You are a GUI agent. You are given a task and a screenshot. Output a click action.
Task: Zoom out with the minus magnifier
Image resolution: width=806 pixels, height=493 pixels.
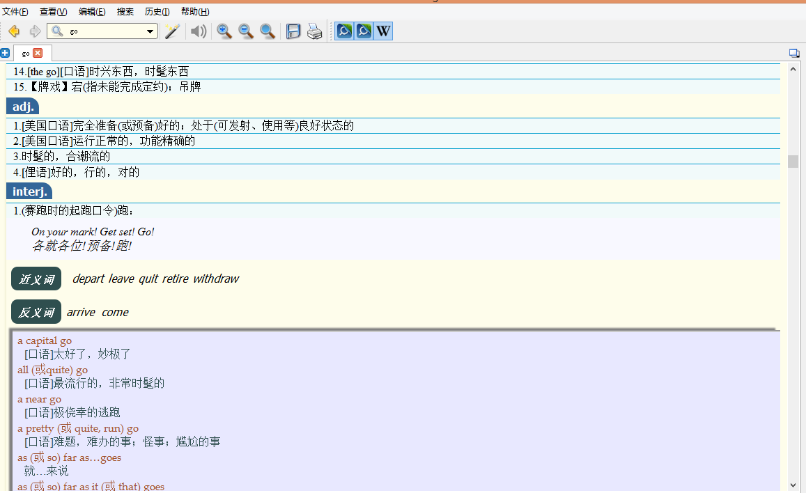point(246,31)
